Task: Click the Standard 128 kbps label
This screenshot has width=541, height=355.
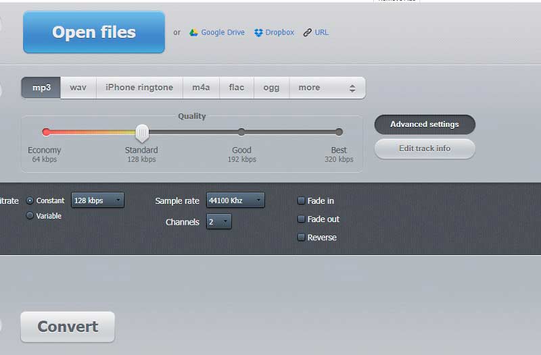Action: coord(141,155)
